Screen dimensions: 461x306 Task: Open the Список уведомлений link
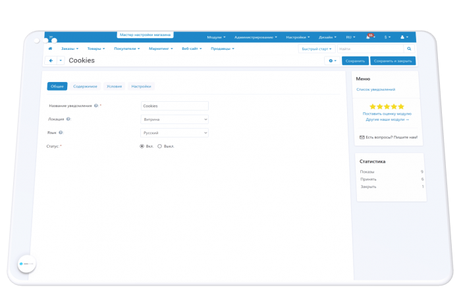pyautogui.click(x=376, y=89)
